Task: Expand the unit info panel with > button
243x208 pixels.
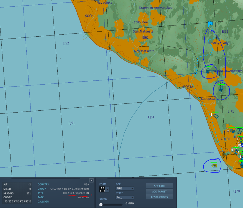Action: [91, 180]
